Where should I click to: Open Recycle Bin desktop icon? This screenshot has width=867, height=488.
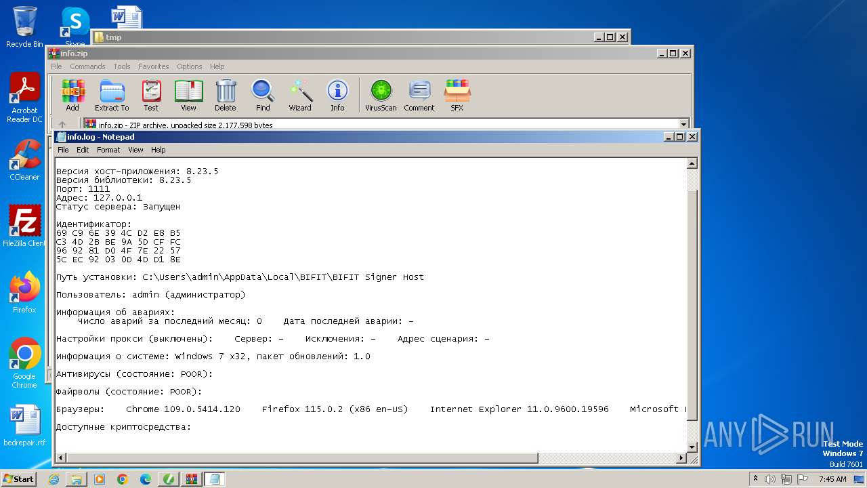pos(24,27)
